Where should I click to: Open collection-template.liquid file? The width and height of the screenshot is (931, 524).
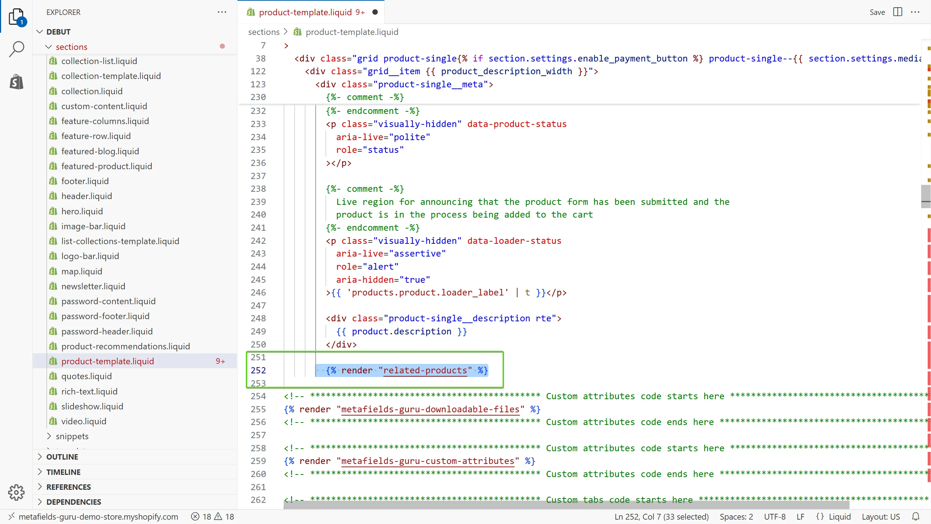point(111,76)
